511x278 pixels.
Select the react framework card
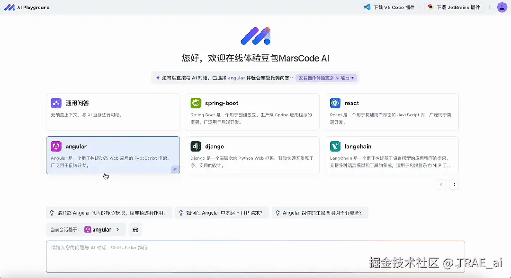(x=392, y=112)
